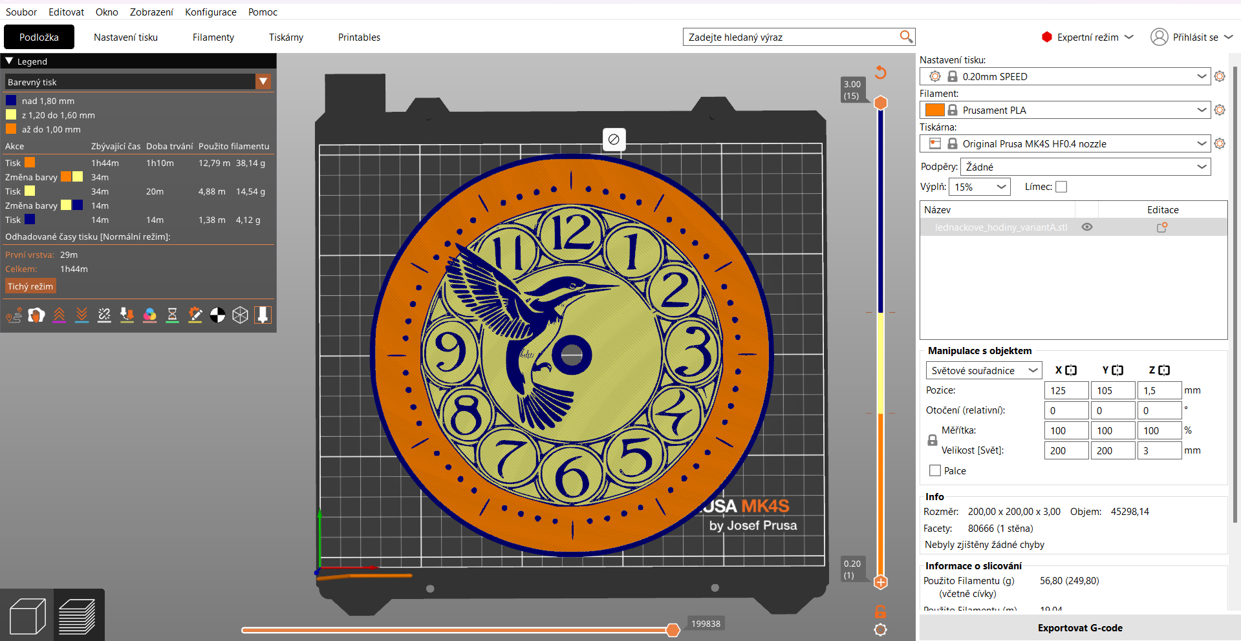Open settings gear beside Prusament PLA preset
Viewport: 1241px width, 641px height.
click(x=1220, y=110)
